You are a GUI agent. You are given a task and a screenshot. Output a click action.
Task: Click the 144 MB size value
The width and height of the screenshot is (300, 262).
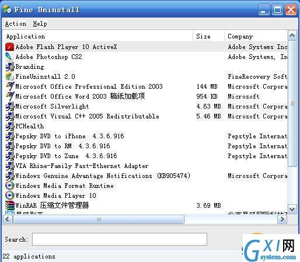tap(207, 86)
